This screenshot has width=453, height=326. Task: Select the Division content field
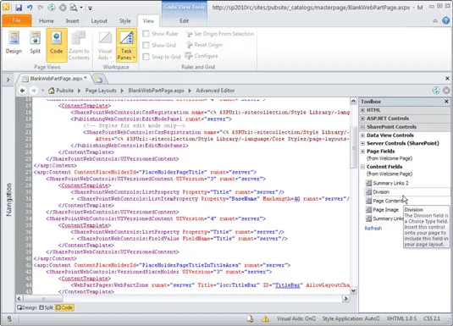[x=407, y=192]
